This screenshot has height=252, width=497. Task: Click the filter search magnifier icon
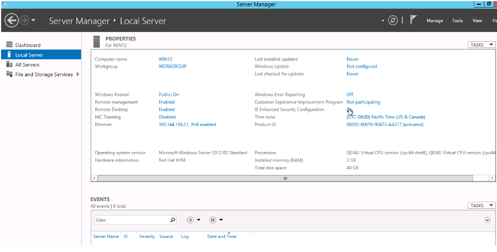click(x=172, y=220)
